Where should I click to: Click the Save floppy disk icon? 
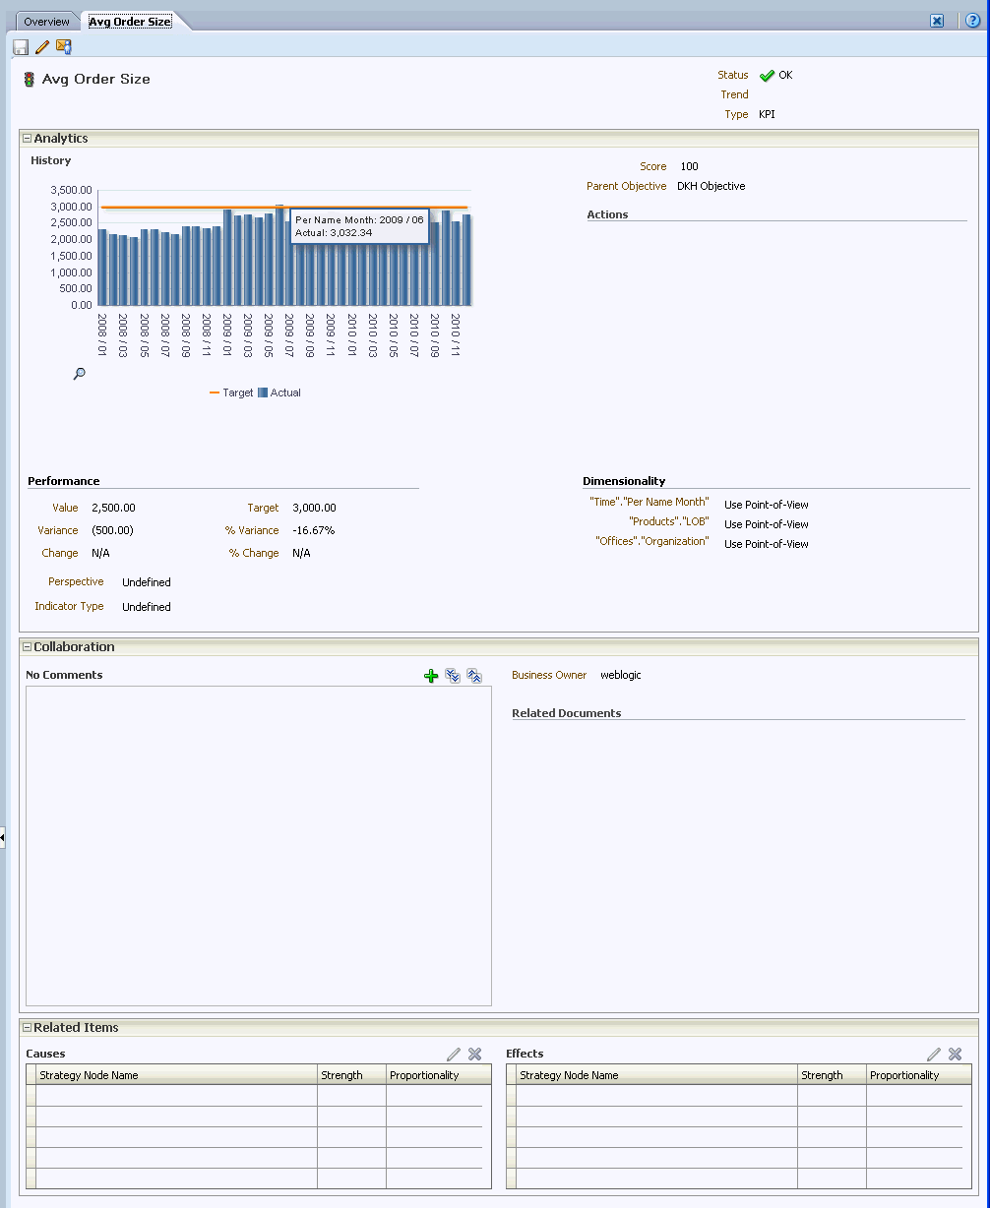coord(21,47)
